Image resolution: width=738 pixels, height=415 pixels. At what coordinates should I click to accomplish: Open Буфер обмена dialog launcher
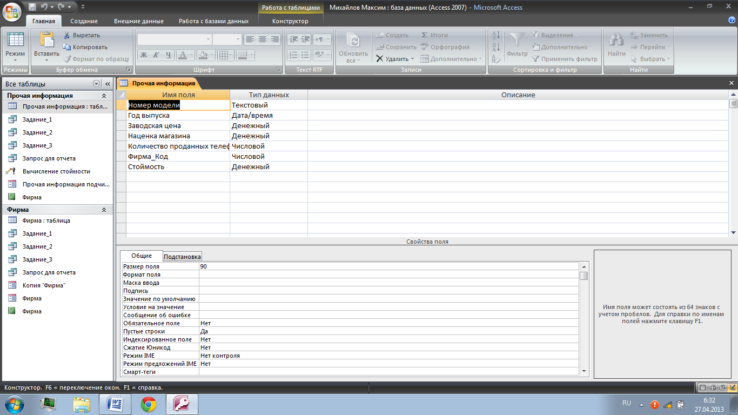pos(129,70)
